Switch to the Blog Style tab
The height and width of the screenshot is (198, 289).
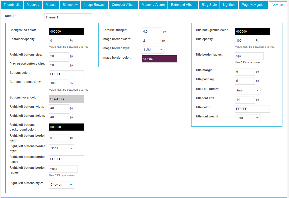tap(209, 5)
